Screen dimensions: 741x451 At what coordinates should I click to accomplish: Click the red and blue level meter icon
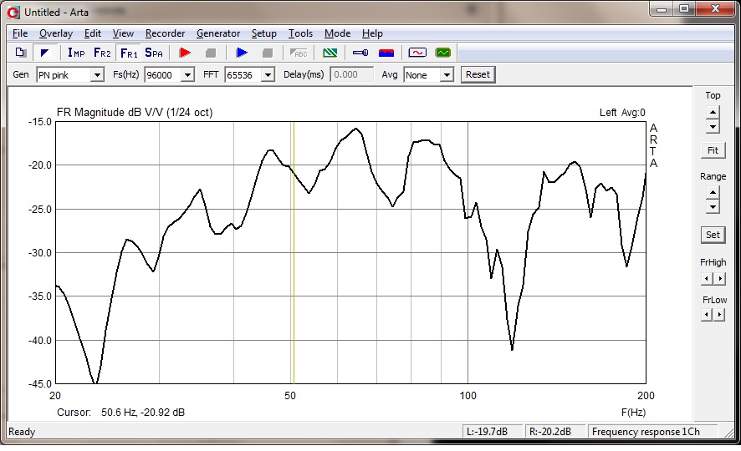tap(386, 53)
